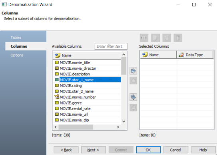Viewport: 217px width, 155px height.
Task: Click the add selected column arrow
Action: [x=133, y=71]
